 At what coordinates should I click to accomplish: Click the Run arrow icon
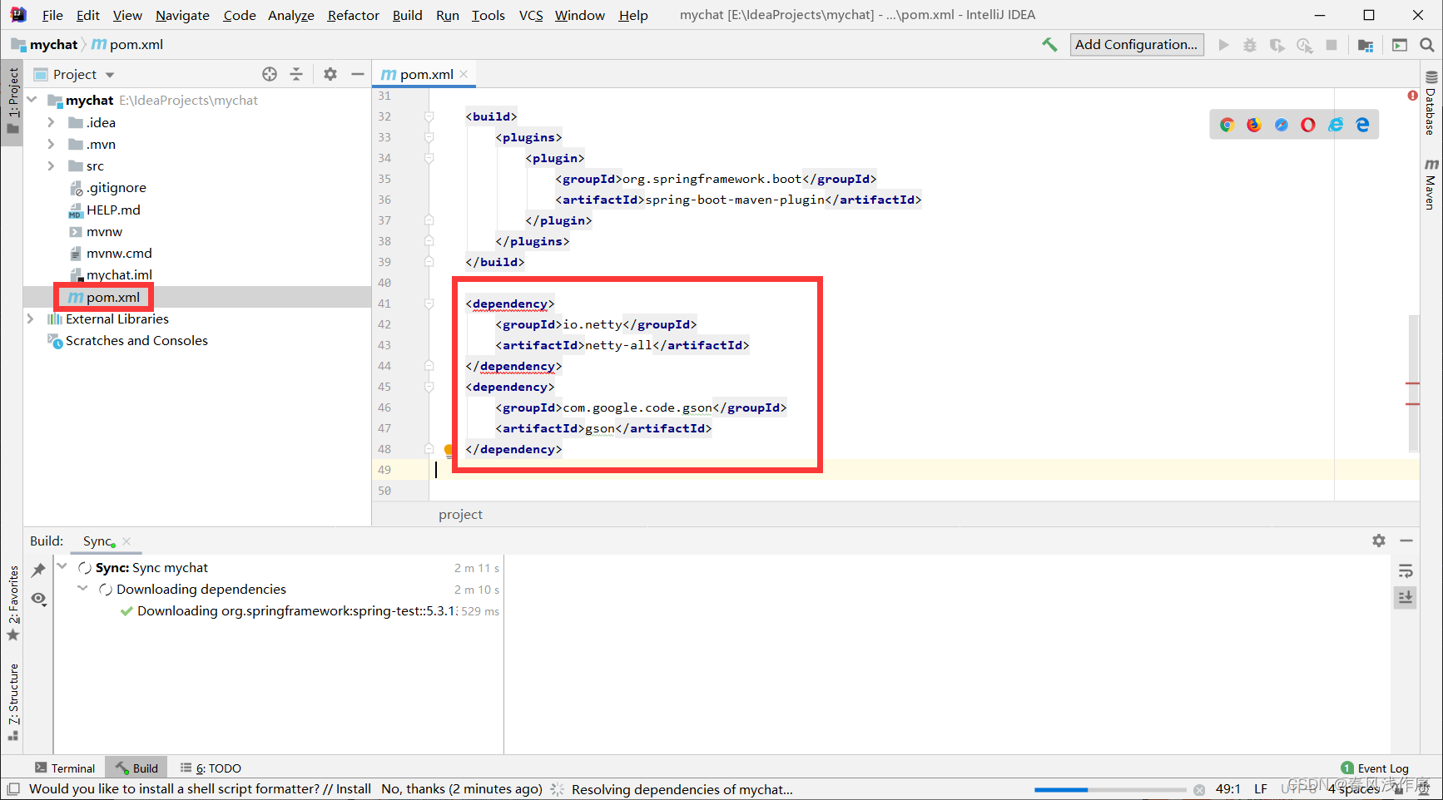1223,45
